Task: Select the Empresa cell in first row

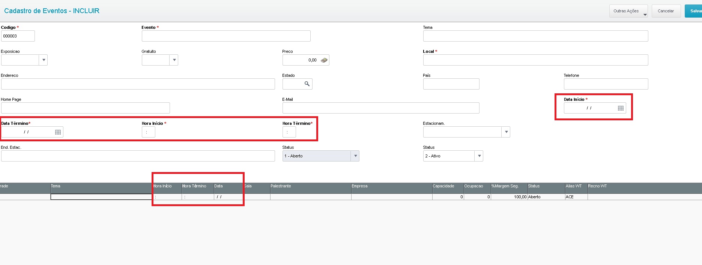Action: 392,197
